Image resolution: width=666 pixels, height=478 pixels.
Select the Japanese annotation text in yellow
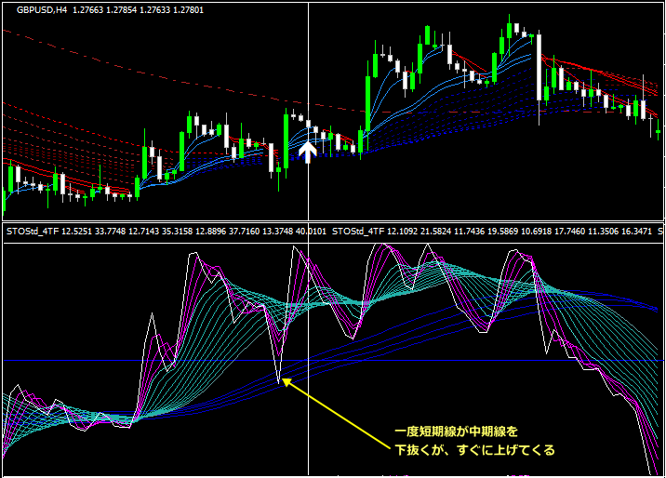pos(474,441)
